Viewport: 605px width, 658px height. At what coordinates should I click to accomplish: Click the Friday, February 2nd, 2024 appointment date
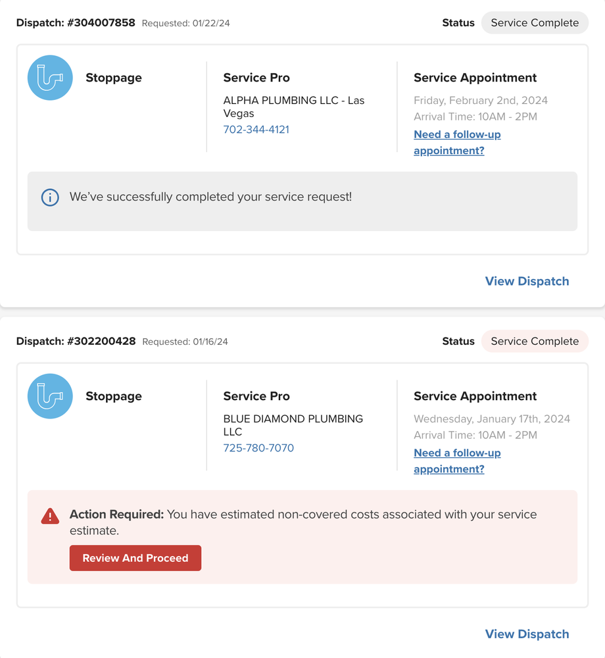(x=480, y=101)
